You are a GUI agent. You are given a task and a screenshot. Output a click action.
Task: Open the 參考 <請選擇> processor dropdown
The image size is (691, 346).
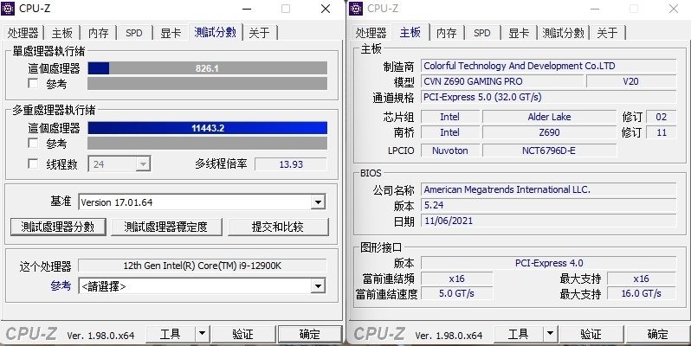(318, 286)
